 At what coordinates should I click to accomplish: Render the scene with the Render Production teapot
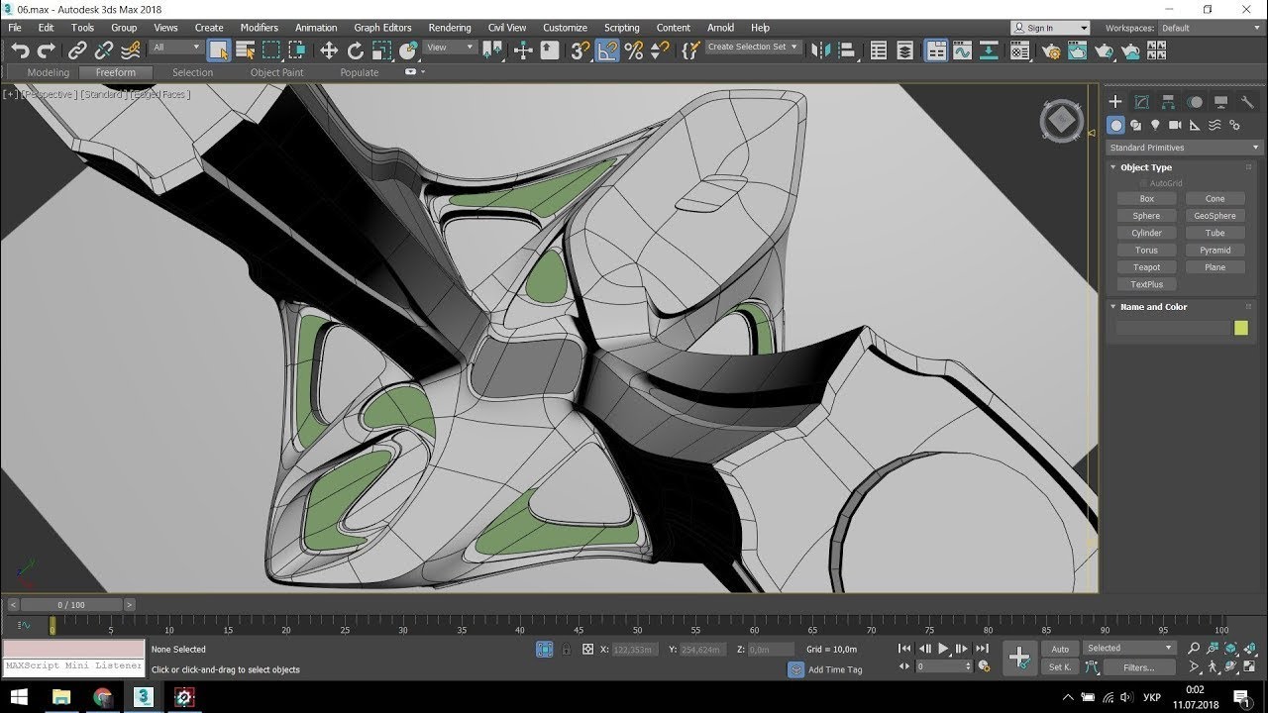1105,51
